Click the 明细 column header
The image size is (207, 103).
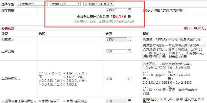[x=146, y=34]
